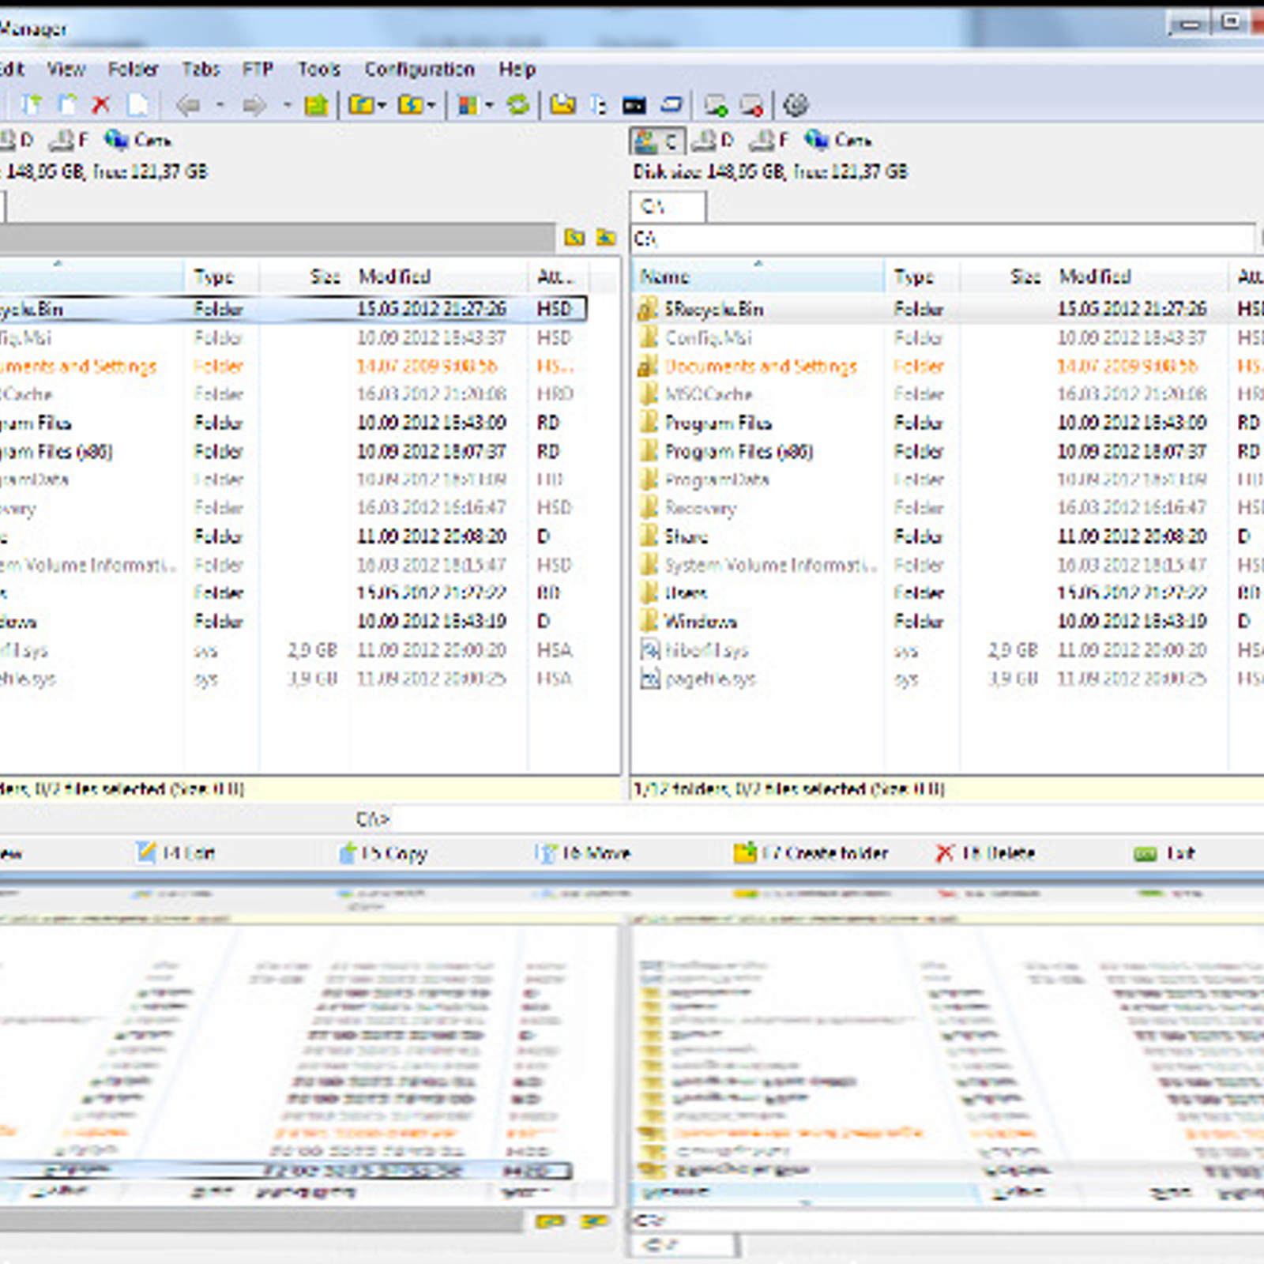Expand the folder history dropdown arrow

431,104
